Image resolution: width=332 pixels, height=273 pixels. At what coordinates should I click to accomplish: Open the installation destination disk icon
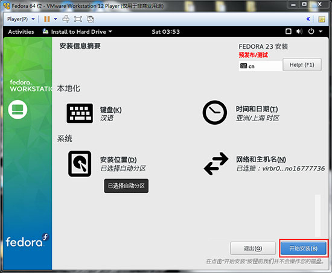point(80,163)
